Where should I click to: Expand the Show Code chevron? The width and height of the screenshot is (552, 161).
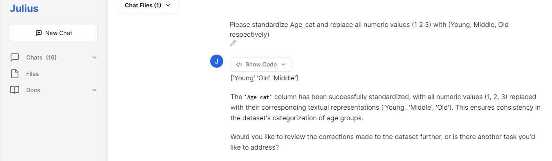click(283, 64)
